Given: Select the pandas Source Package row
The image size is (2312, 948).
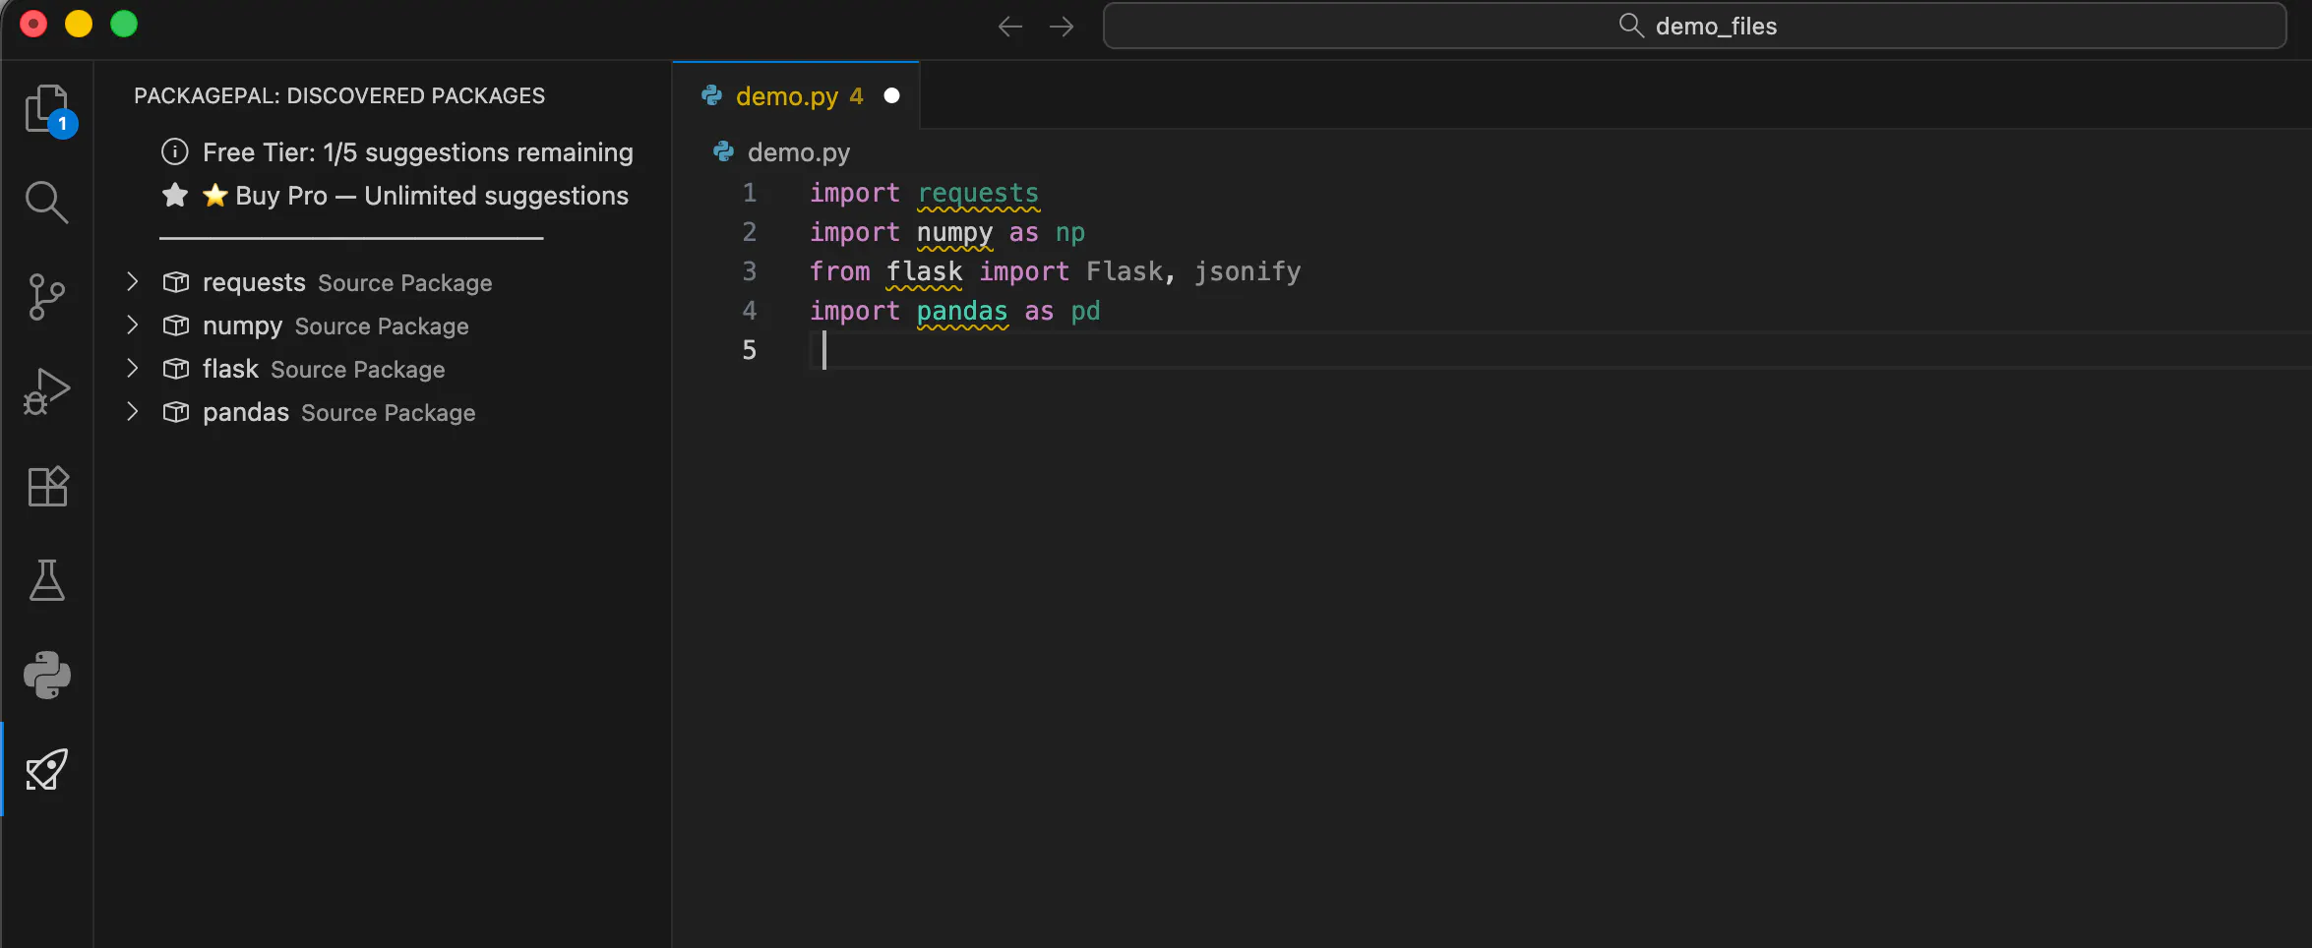Looking at the screenshot, I should click(x=384, y=412).
